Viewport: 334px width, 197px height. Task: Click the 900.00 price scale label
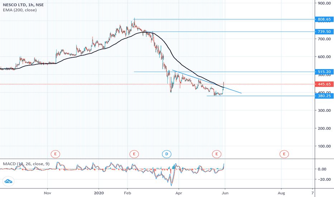click(324, 3)
